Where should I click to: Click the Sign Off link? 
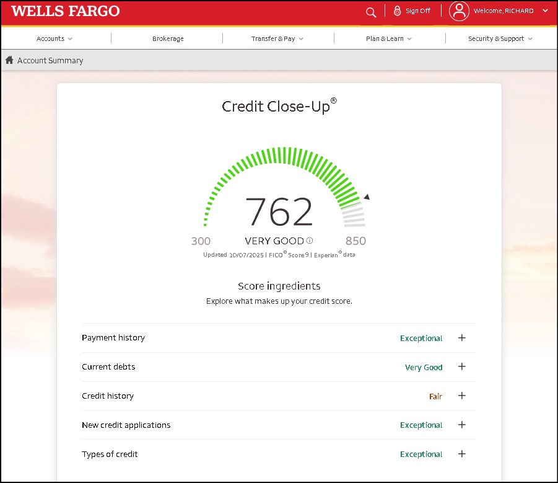pos(417,11)
